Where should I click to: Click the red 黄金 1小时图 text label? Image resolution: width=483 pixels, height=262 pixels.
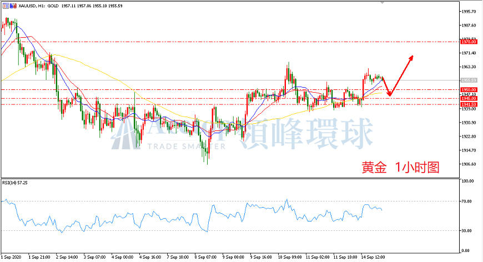400,168
